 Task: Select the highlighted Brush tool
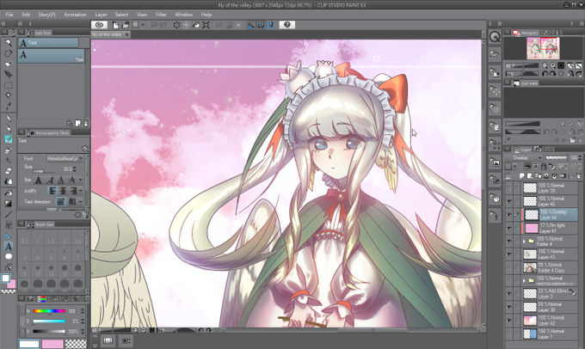pos(9,139)
